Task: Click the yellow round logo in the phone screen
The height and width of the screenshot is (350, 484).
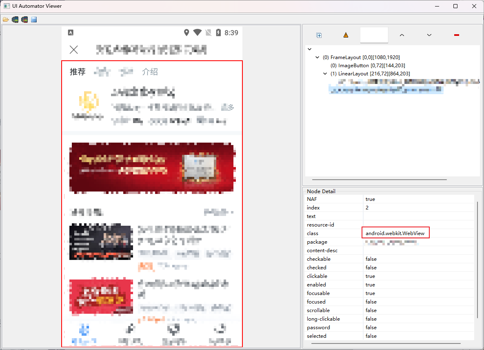Action: pyautogui.click(x=89, y=102)
